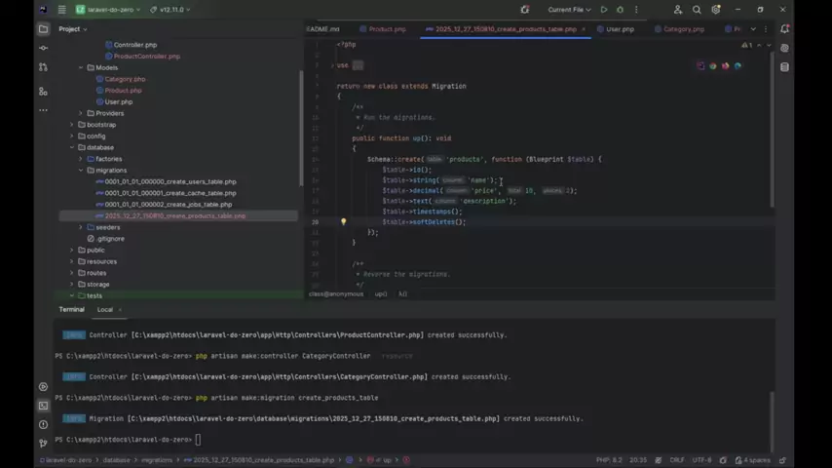This screenshot has width=832, height=468.
Task: Switch to the User.php editor tab
Action: point(620,29)
